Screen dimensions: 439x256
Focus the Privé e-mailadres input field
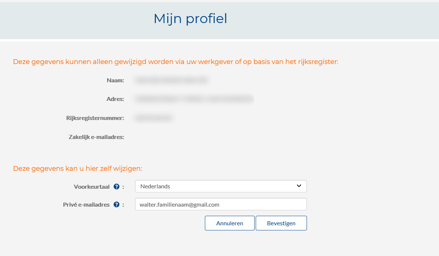[x=221, y=204]
